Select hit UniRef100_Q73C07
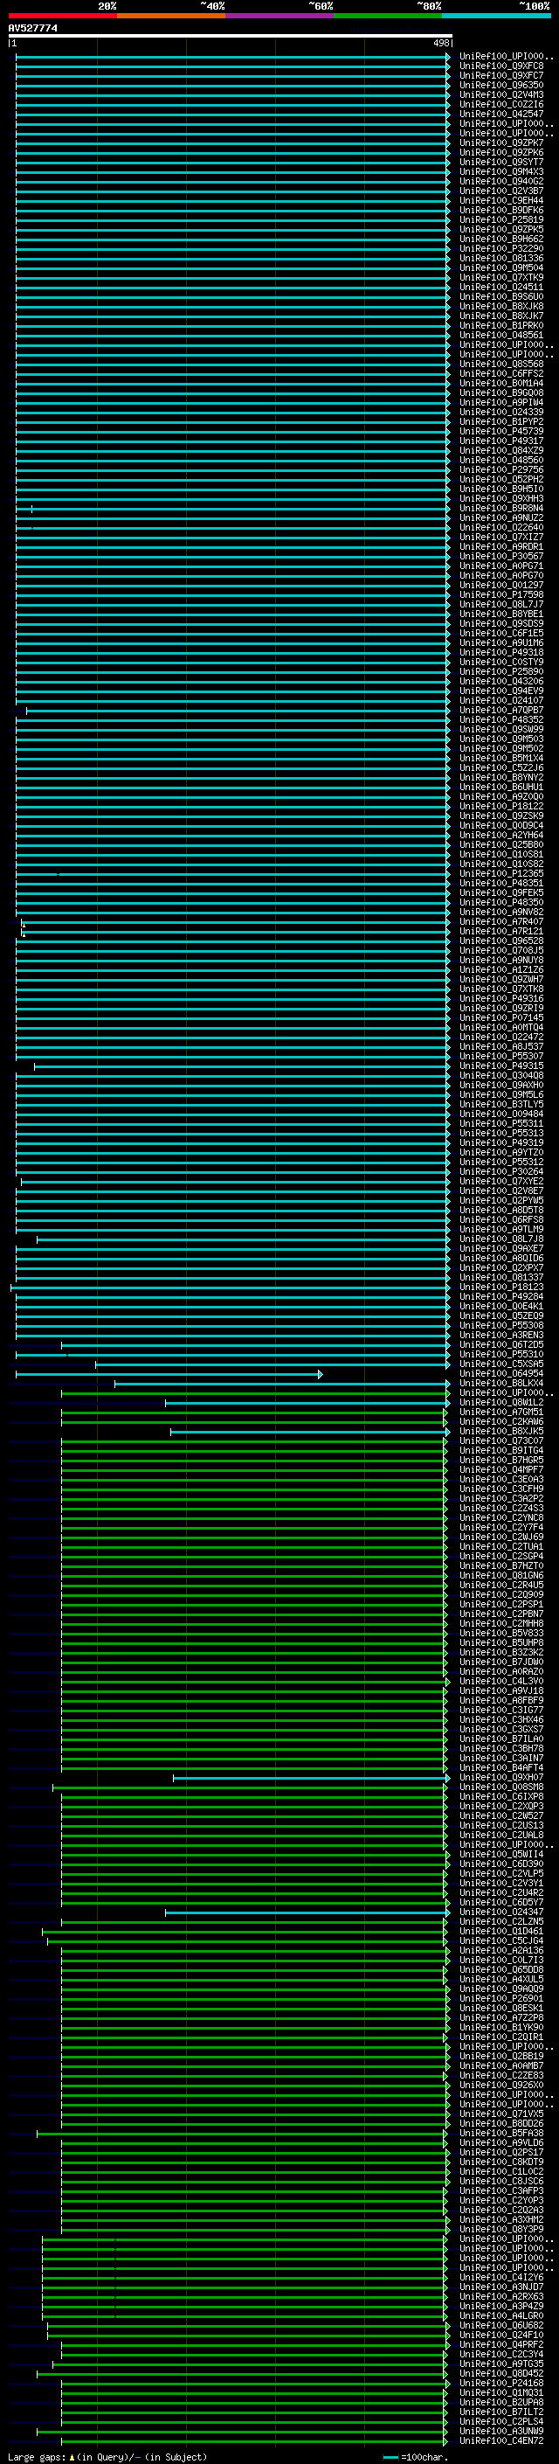This screenshot has width=559, height=2464. click(501, 1440)
